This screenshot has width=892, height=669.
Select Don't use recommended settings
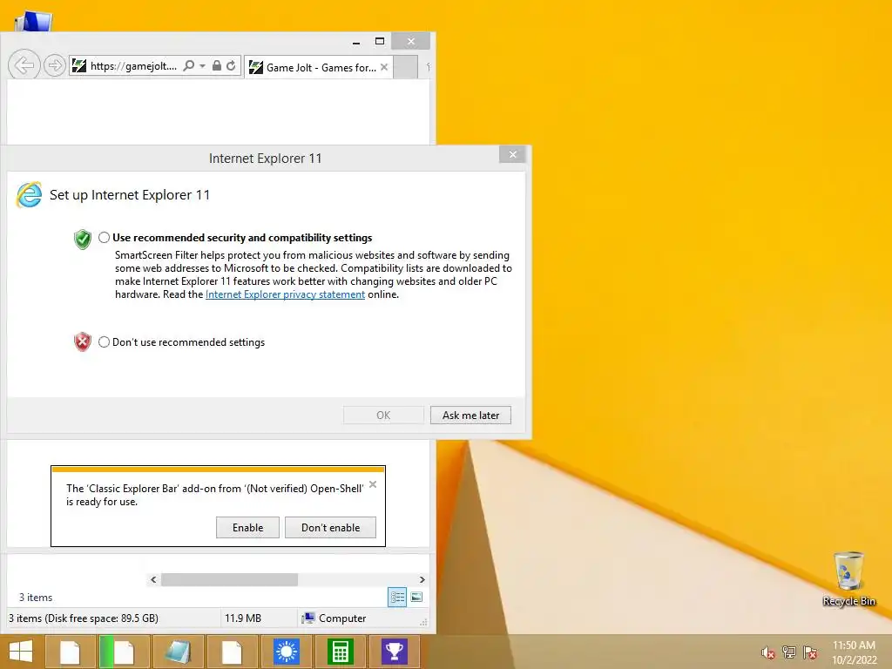pyautogui.click(x=105, y=341)
